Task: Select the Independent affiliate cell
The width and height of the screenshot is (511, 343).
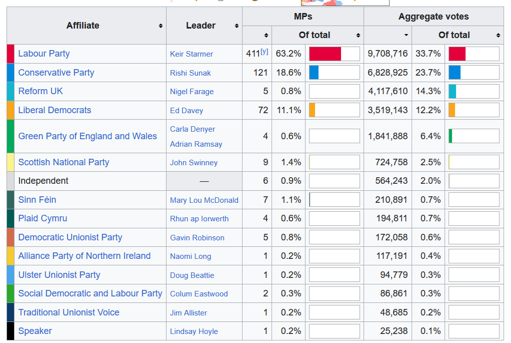Action: click(90, 181)
